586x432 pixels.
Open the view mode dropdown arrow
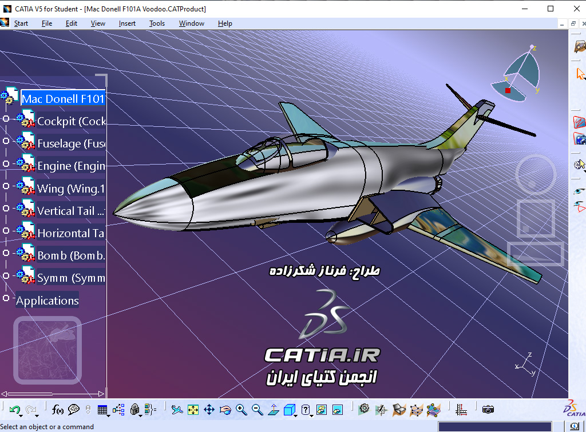312,415
